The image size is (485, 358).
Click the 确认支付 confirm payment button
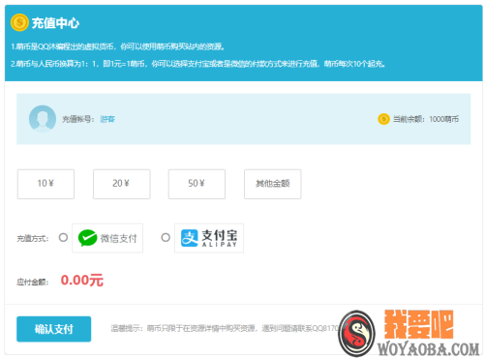pos(54,329)
